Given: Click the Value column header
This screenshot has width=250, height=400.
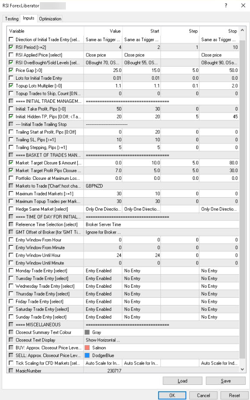Looking at the screenshot, I should point(103,31).
